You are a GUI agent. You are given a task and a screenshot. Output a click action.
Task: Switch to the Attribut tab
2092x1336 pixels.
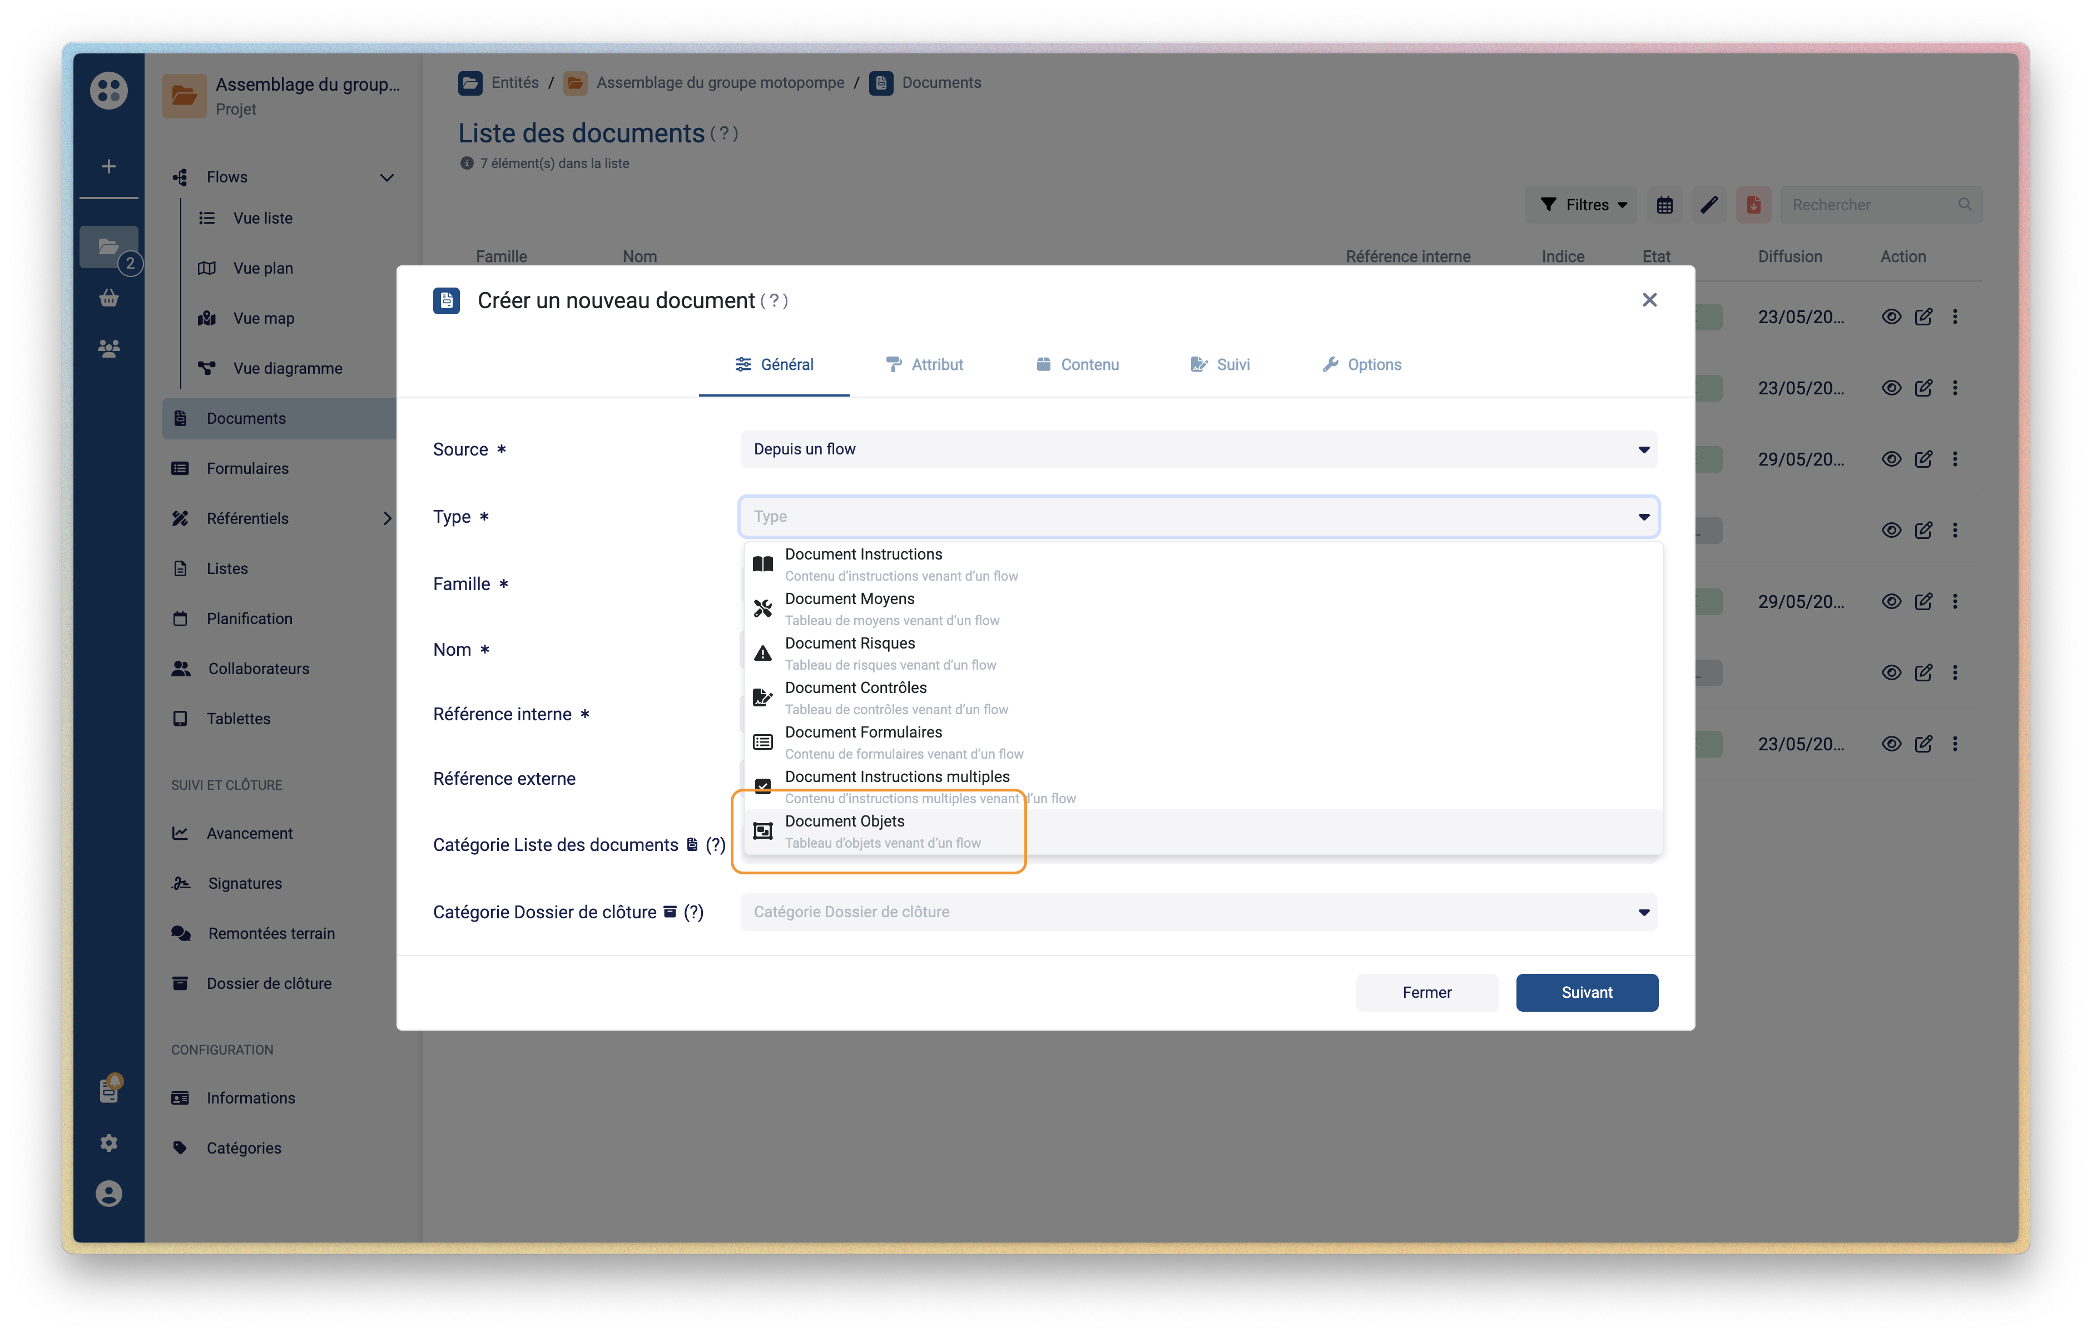click(x=924, y=364)
